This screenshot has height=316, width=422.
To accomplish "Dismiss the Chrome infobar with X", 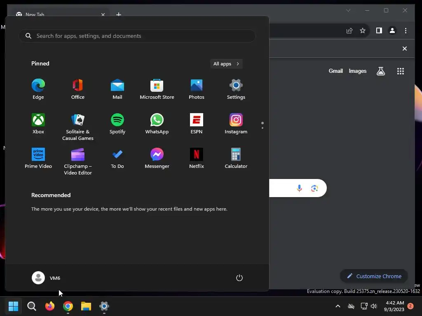I will click(x=405, y=49).
